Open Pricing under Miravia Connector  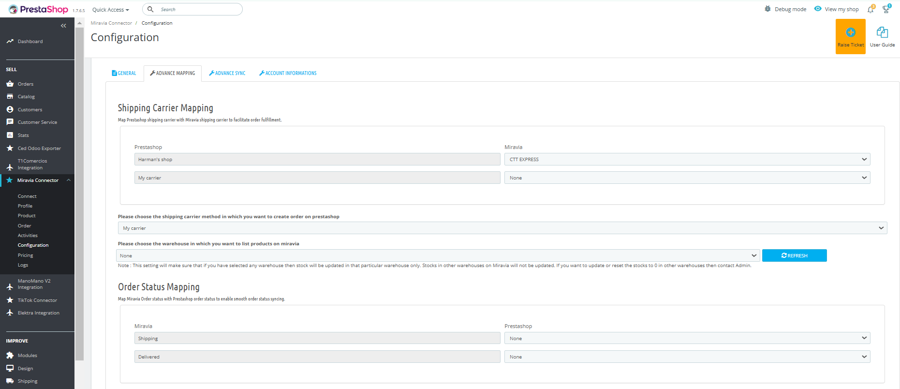pyautogui.click(x=26, y=255)
